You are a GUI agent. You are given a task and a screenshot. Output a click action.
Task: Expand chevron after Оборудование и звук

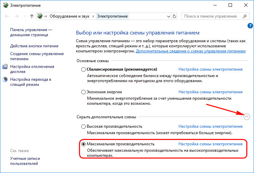(93, 16)
